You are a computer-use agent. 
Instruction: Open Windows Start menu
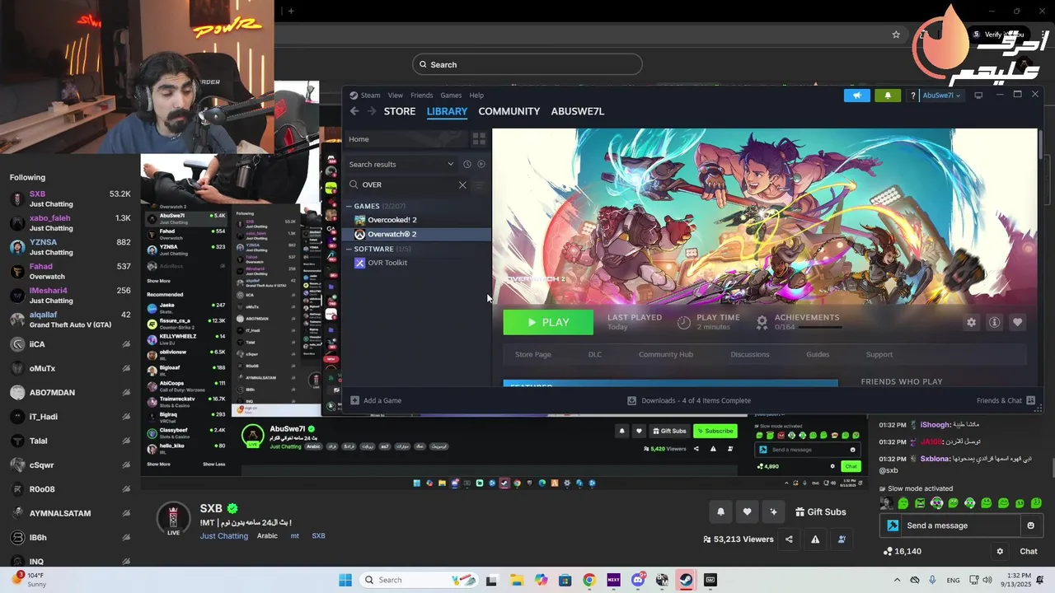click(345, 580)
